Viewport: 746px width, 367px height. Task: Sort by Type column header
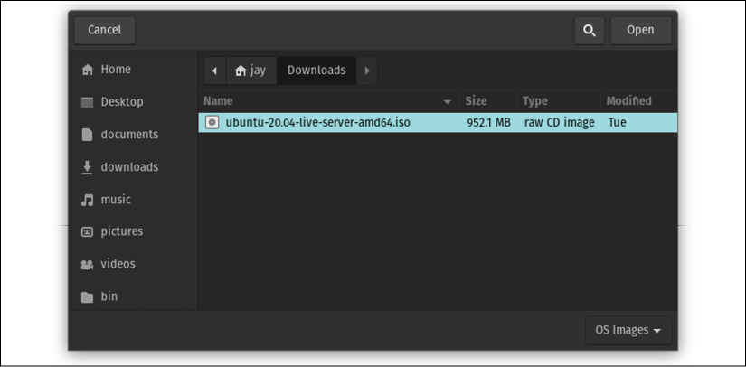point(559,101)
